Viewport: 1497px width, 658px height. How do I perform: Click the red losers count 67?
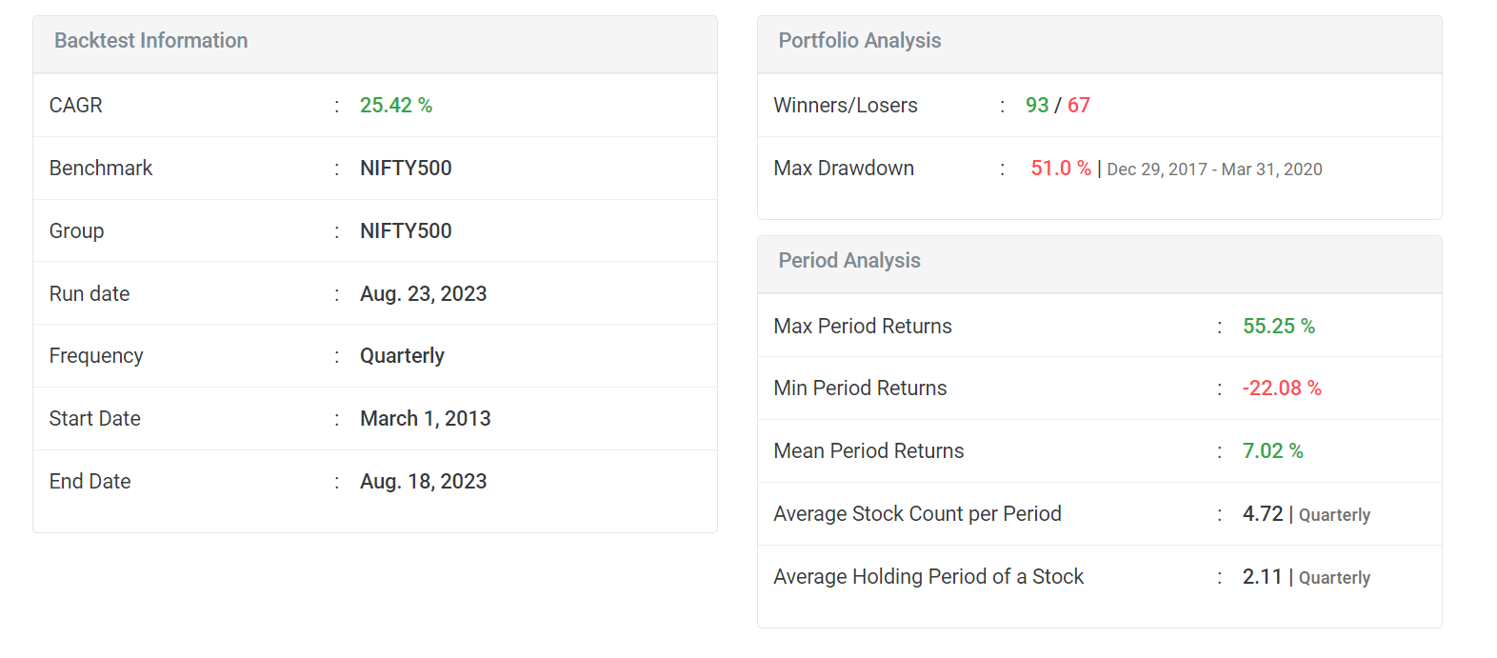pos(1078,106)
